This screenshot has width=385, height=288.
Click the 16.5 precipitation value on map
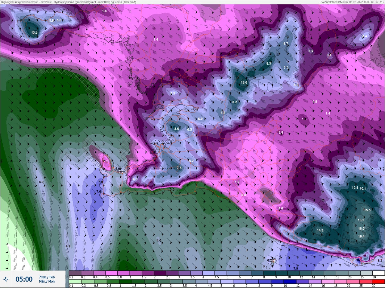pyautogui.click(x=361, y=228)
